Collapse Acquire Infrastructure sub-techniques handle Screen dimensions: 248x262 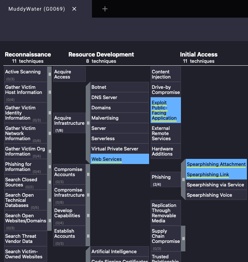coord(88,123)
